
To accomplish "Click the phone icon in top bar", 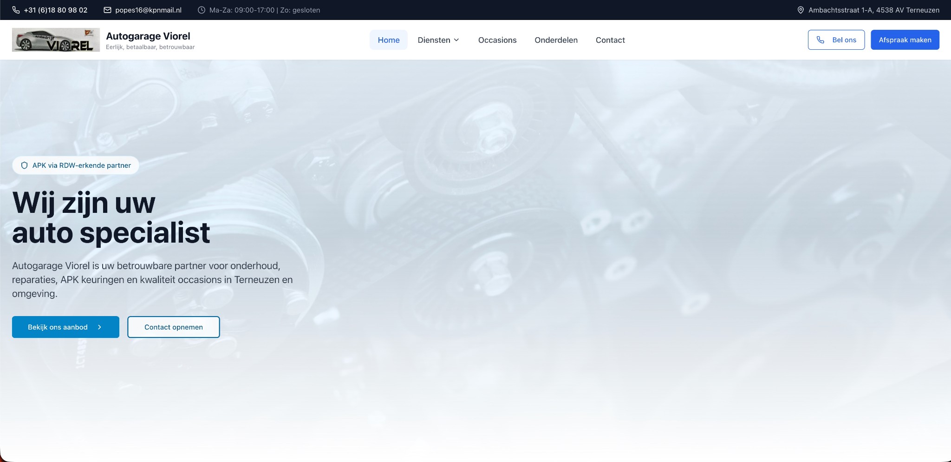I will coord(16,10).
